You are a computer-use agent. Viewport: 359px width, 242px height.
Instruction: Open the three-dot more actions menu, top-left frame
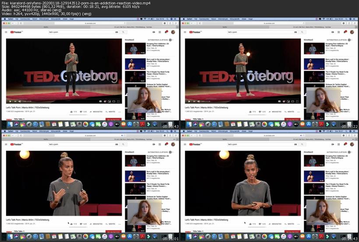[x=119, y=112]
